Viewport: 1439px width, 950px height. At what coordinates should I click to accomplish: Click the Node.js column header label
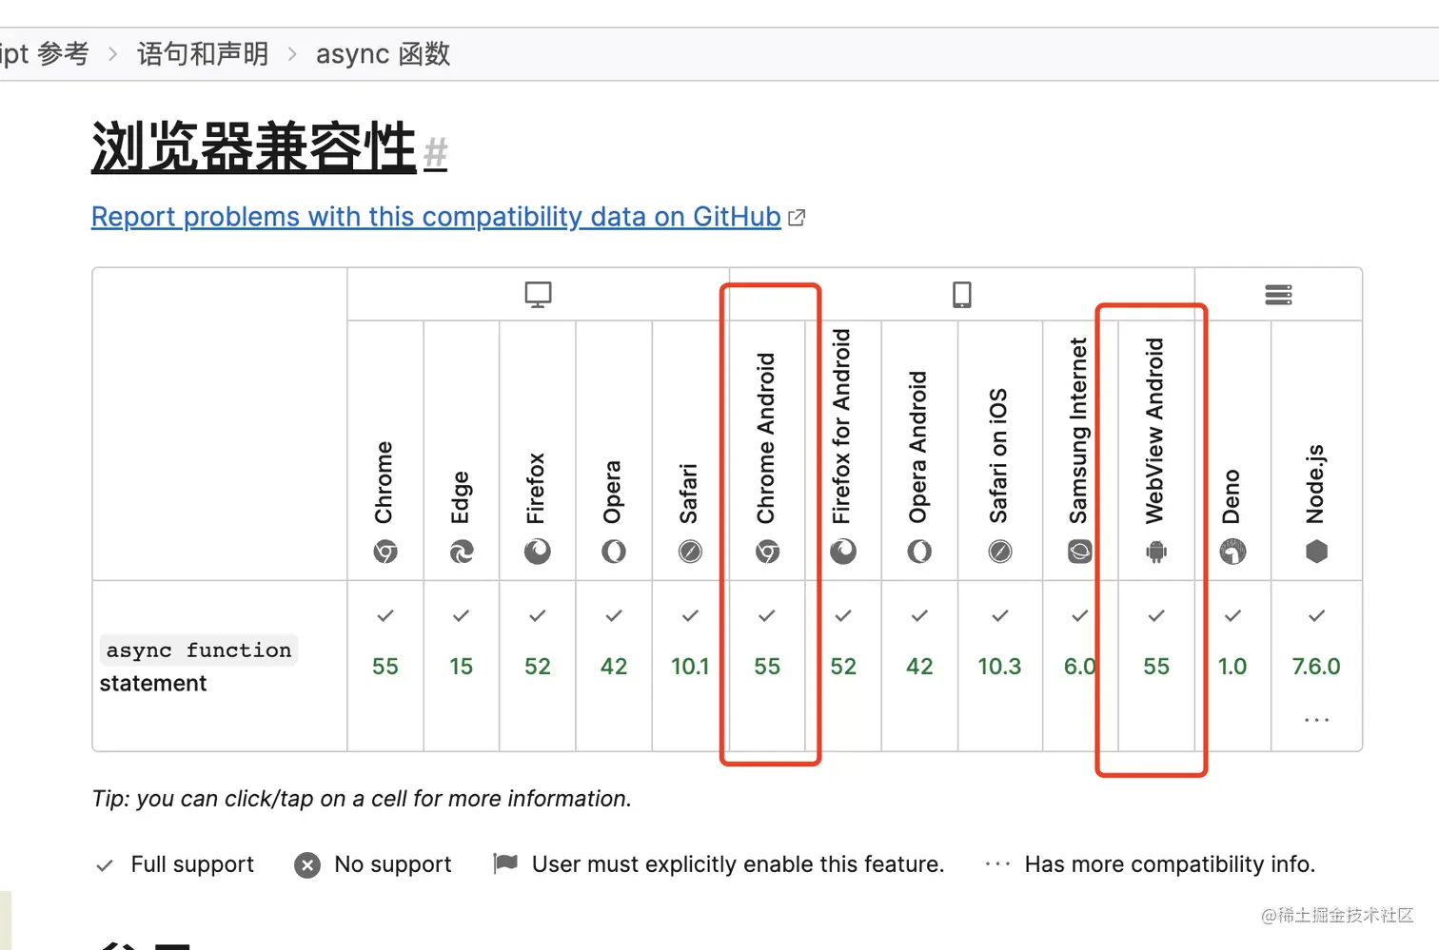(1315, 484)
